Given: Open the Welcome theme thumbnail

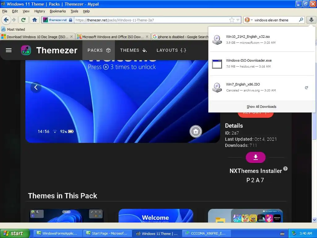Looking at the screenshot, I should (x=156, y=216).
